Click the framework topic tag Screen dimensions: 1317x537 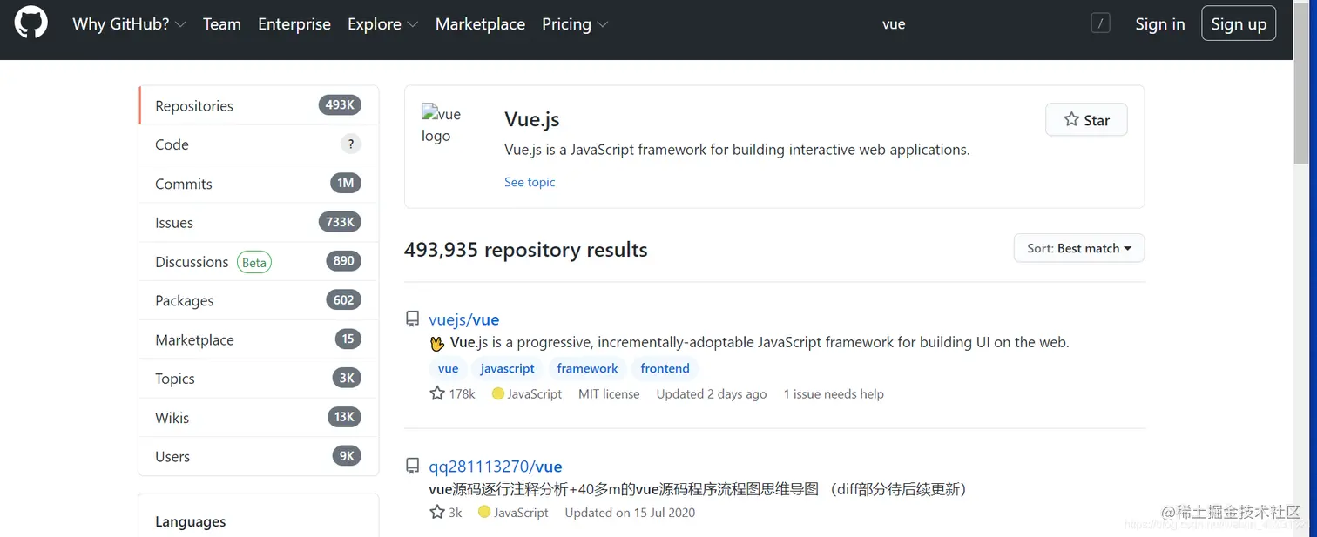click(587, 368)
